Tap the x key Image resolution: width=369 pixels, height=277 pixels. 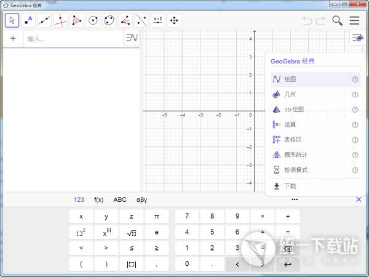81,217
